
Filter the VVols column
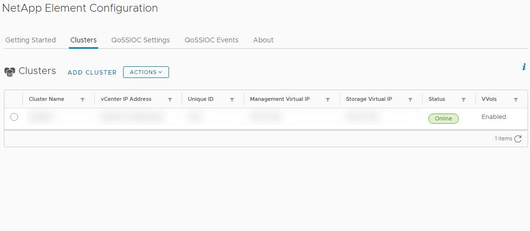click(x=516, y=100)
